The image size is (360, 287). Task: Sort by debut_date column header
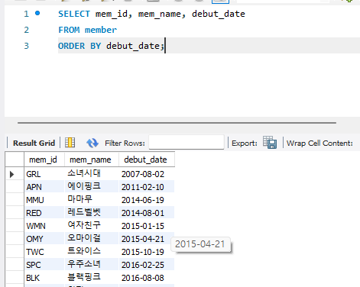click(x=147, y=160)
